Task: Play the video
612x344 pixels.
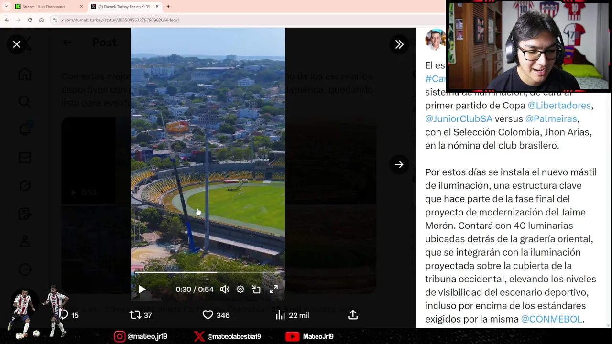Action: click(x=142, y=289)
